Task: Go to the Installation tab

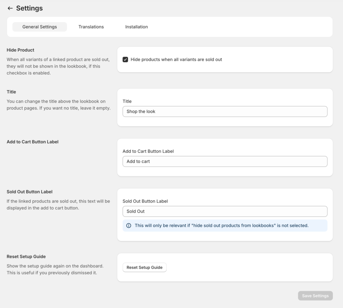Action: [x=136, y=27]
